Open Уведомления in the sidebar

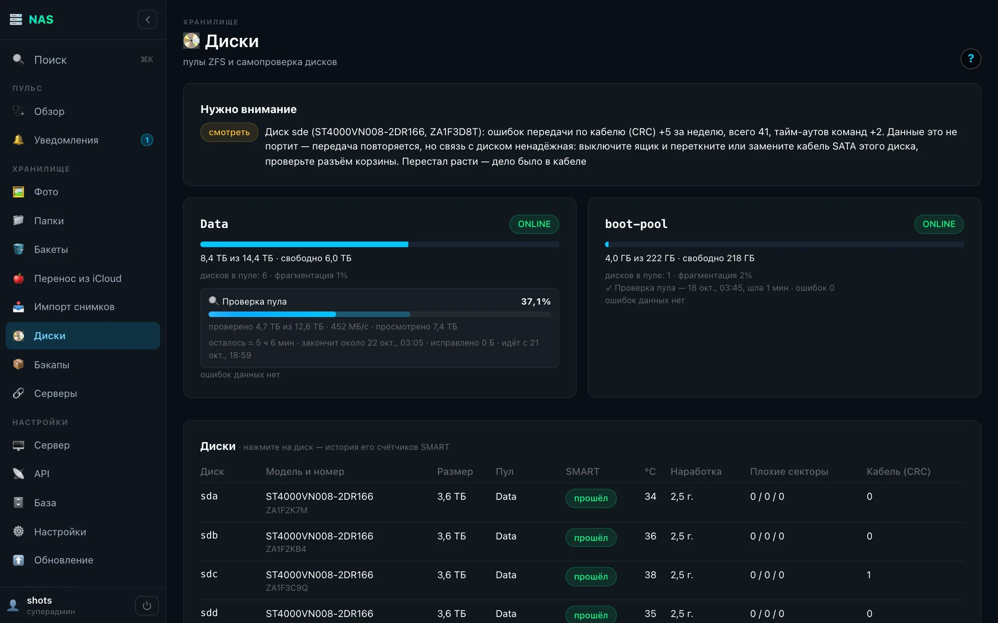(83, 140)
